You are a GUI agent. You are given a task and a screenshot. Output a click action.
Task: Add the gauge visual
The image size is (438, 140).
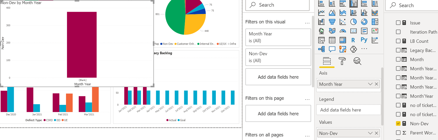343,31
